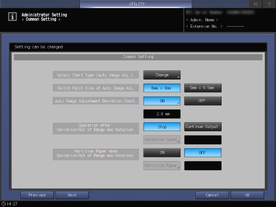Click Cancel to discard changes

coord(212,195)
